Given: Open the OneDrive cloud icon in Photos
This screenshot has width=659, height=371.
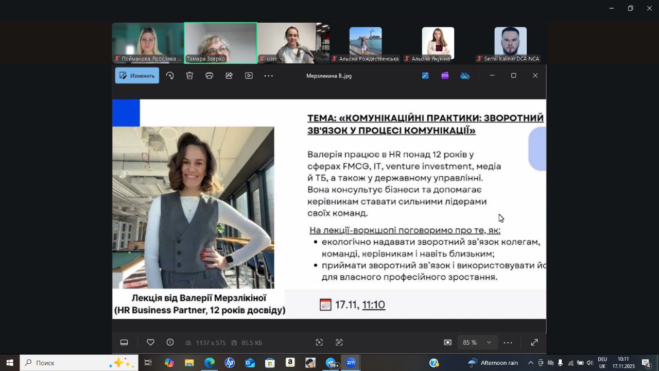Looking at the screenshot, I should point(465,76).
